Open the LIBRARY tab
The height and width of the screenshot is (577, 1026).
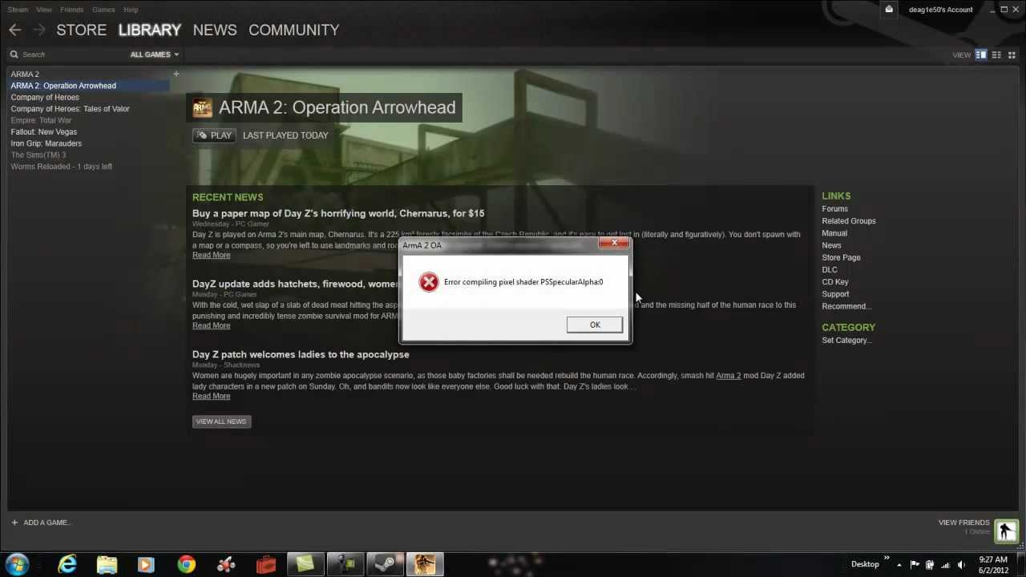[150, 30]
